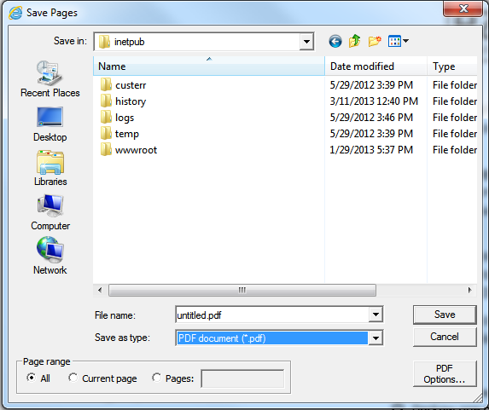Screen dimensions: 489x410
Task: Open Libraries in places bar
Action: 50,168
